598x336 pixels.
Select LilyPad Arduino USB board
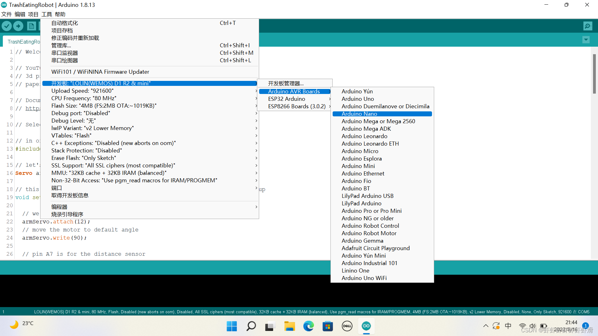[382, 196]
